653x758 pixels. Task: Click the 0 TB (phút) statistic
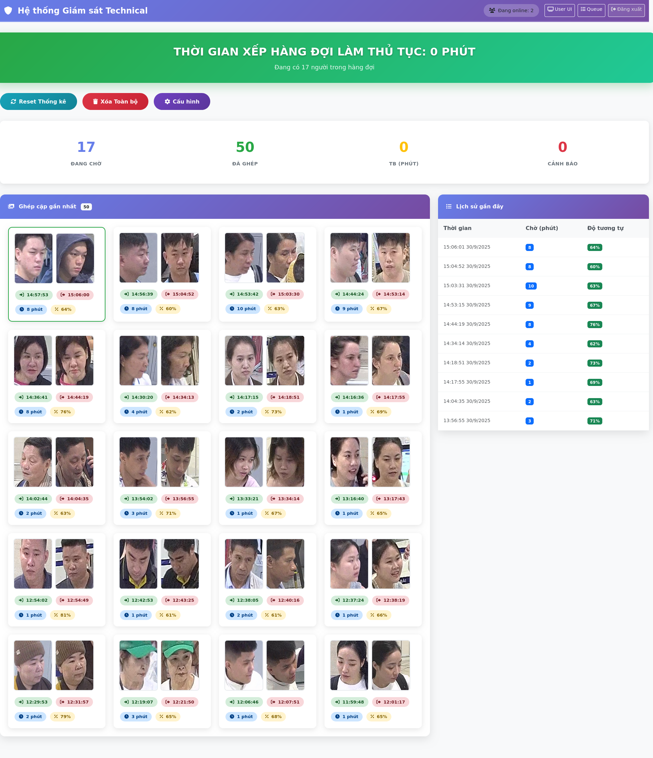tap(404, 153)
